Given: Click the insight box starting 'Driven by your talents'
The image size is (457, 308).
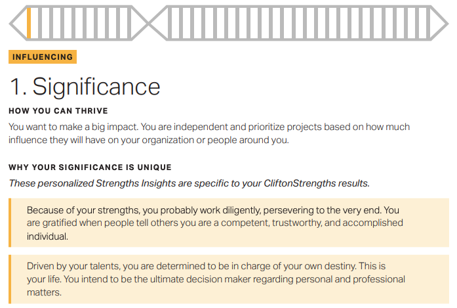Looking at the screenshot, I should coord(229,279).
